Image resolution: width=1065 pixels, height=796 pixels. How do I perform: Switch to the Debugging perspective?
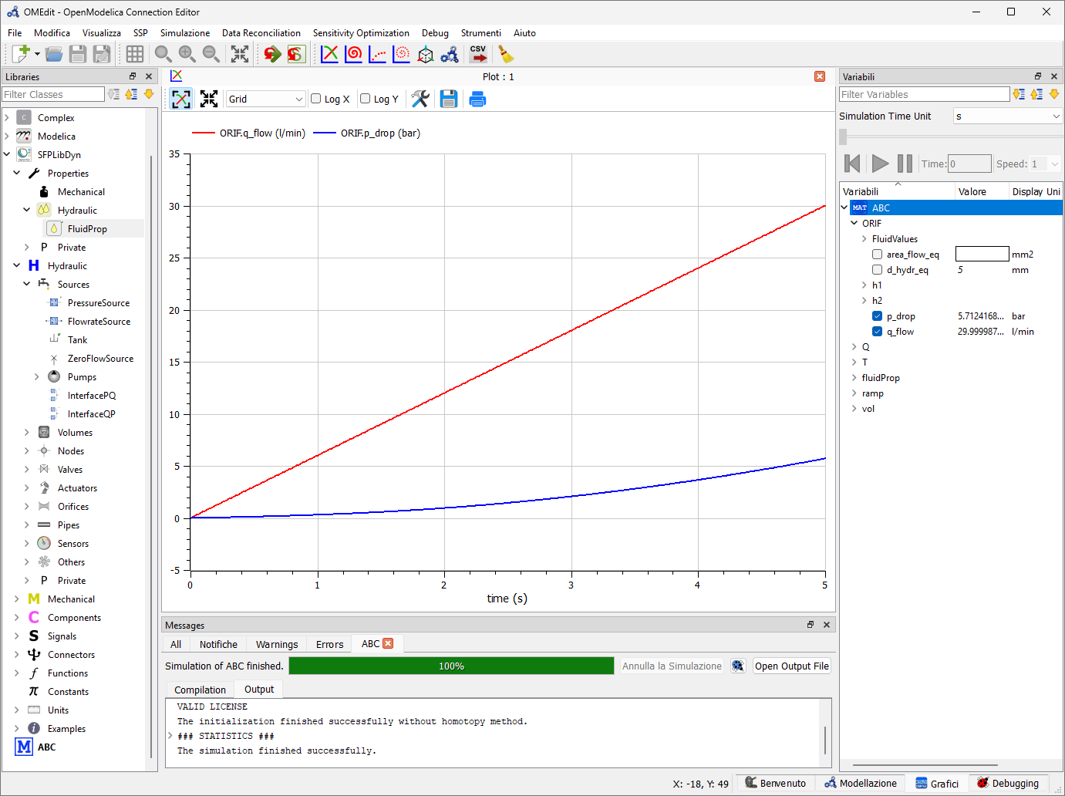[x=1008, y=783]
